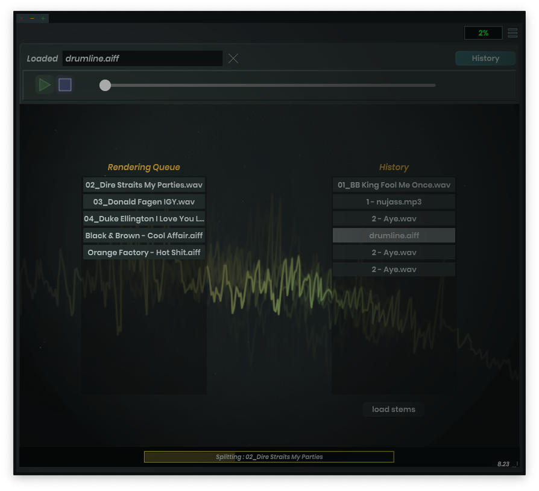The height and width of the screenshot is (491, 539).
Task: Select 02_Dire Straits My Parties.wav in queue
Action: [x=144, y=185]
